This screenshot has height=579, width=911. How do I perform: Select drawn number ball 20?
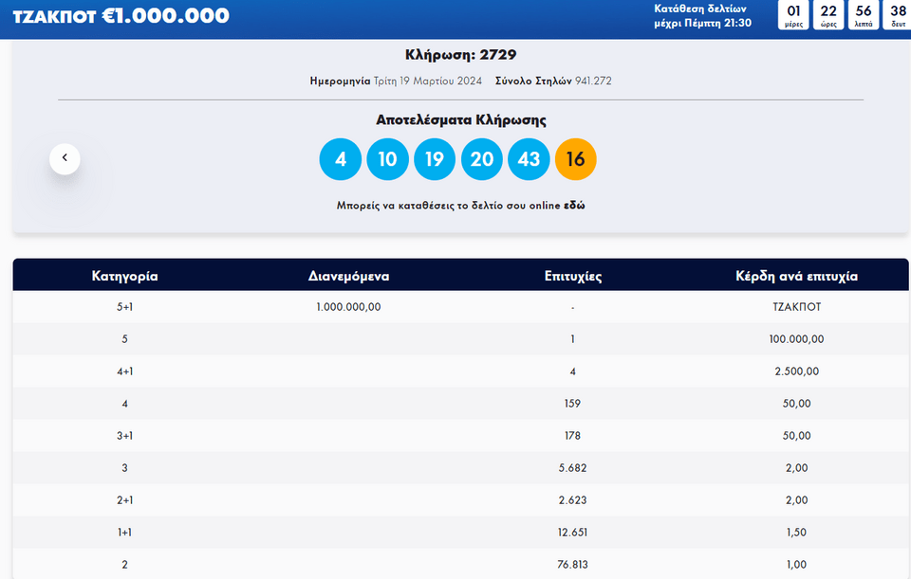(x=482, y=159)
